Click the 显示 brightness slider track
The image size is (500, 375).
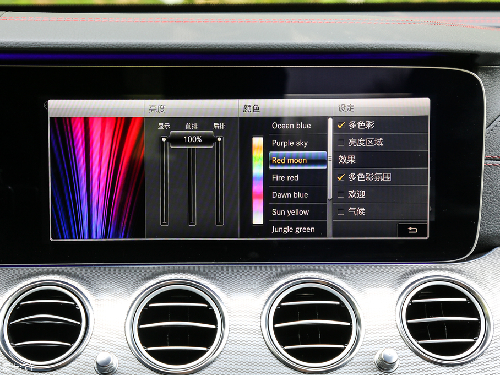(x=164, y=182)
